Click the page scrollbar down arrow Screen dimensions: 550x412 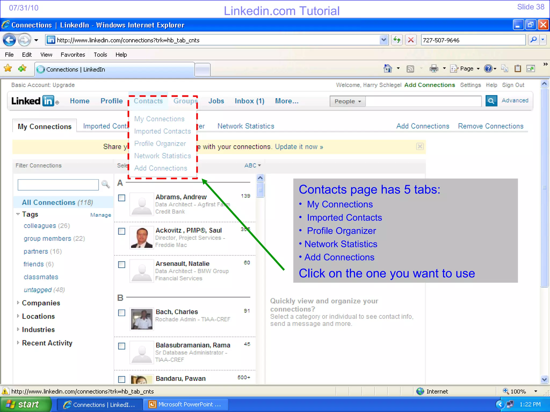(x=544, y=379)
